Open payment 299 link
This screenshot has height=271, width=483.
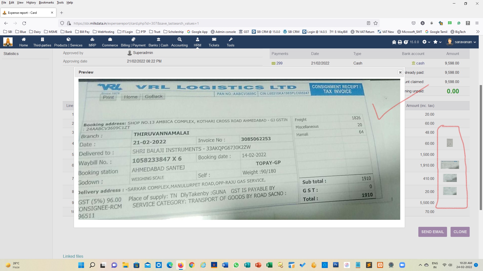coord(277,63)
